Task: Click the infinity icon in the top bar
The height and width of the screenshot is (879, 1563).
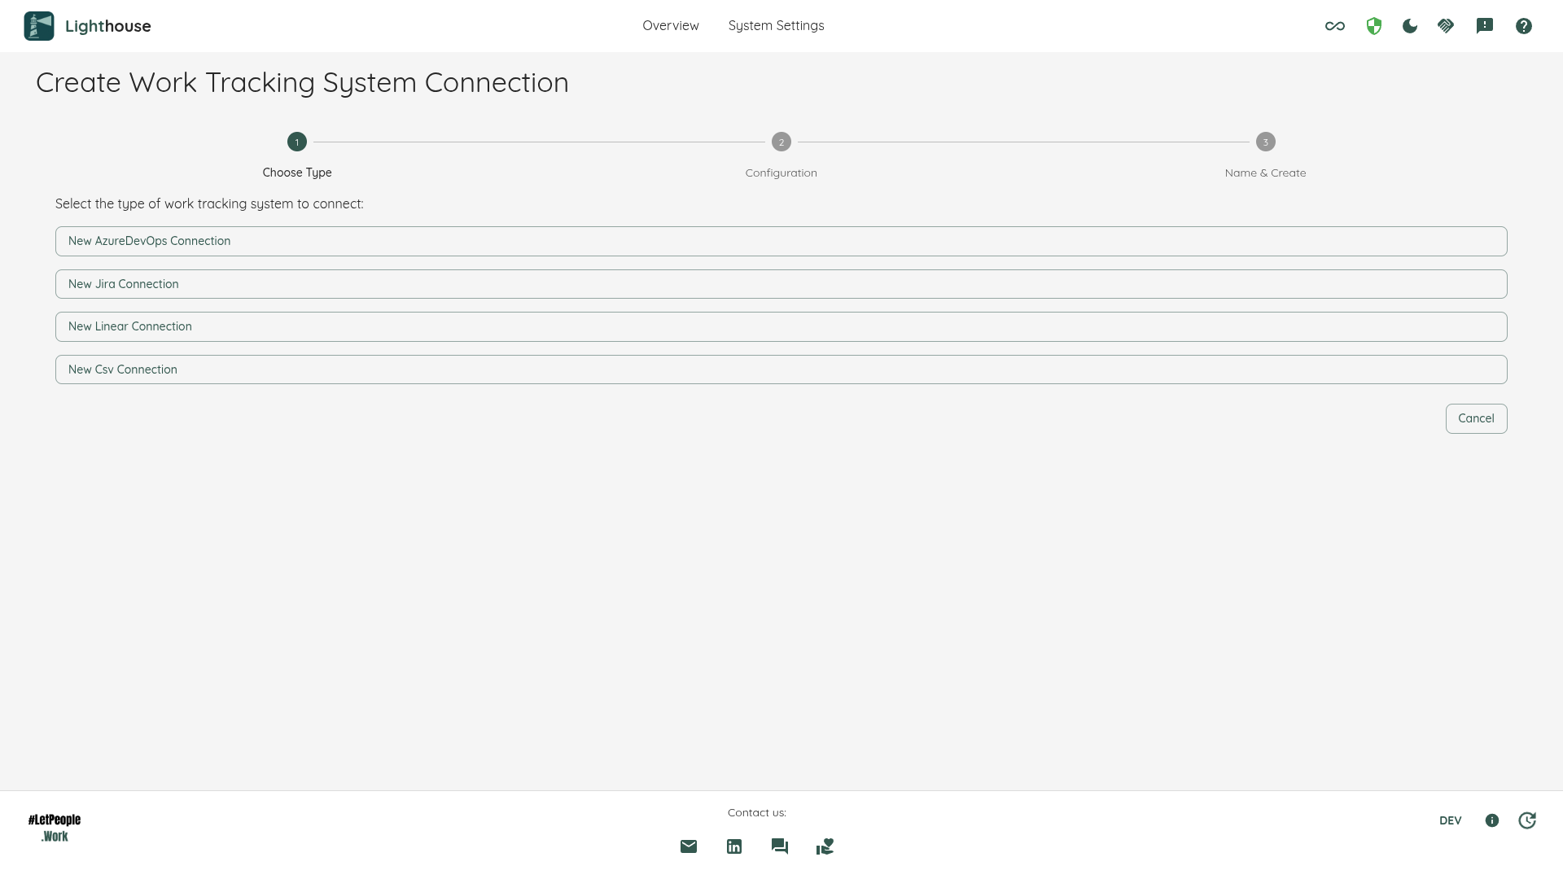Action: (1334, 25)
